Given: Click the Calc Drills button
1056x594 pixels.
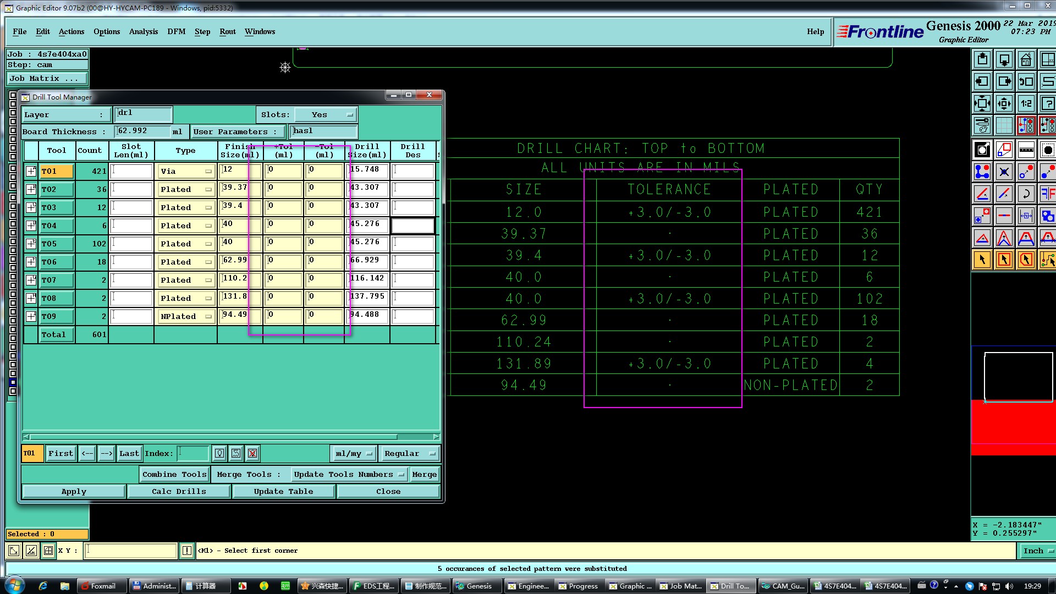Looking at the screenshot, I should point(179,491).
